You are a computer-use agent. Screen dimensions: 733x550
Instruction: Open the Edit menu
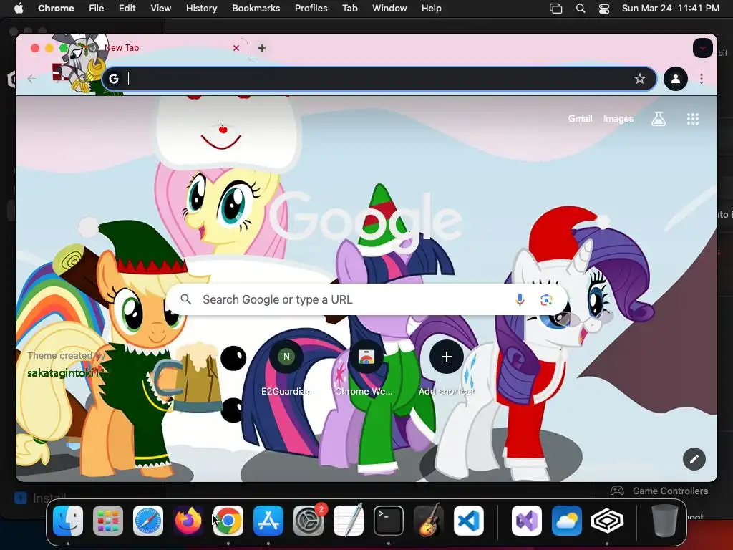(127, 9)
